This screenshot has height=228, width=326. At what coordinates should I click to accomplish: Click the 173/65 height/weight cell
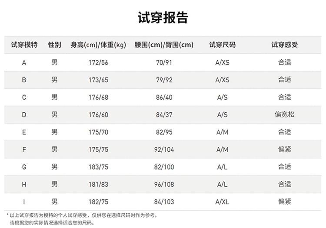[98, 80]
